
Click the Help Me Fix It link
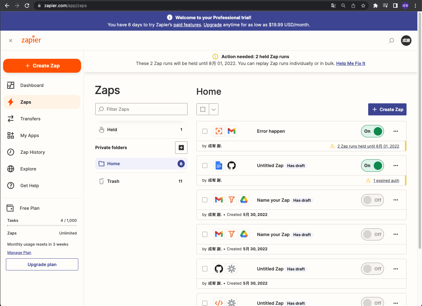pos(351,63)
